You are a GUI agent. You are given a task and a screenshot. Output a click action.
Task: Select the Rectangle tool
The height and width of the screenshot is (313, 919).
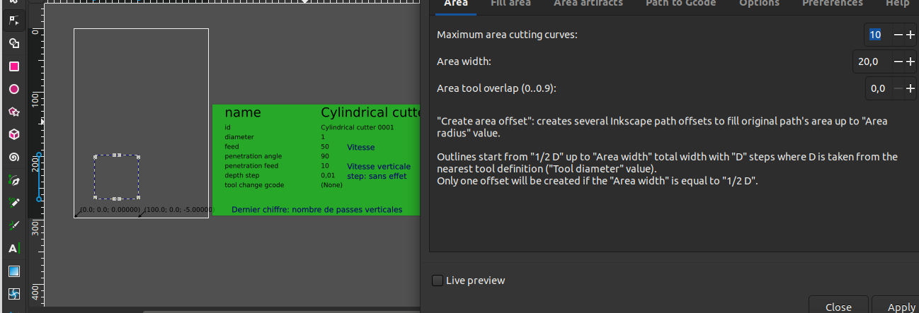(13, 66)
